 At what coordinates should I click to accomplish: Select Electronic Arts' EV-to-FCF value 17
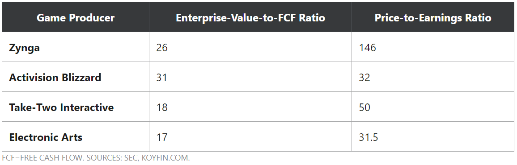point(161,137)
